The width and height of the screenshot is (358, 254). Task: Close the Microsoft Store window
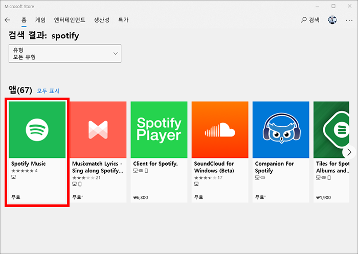[349, 6]
